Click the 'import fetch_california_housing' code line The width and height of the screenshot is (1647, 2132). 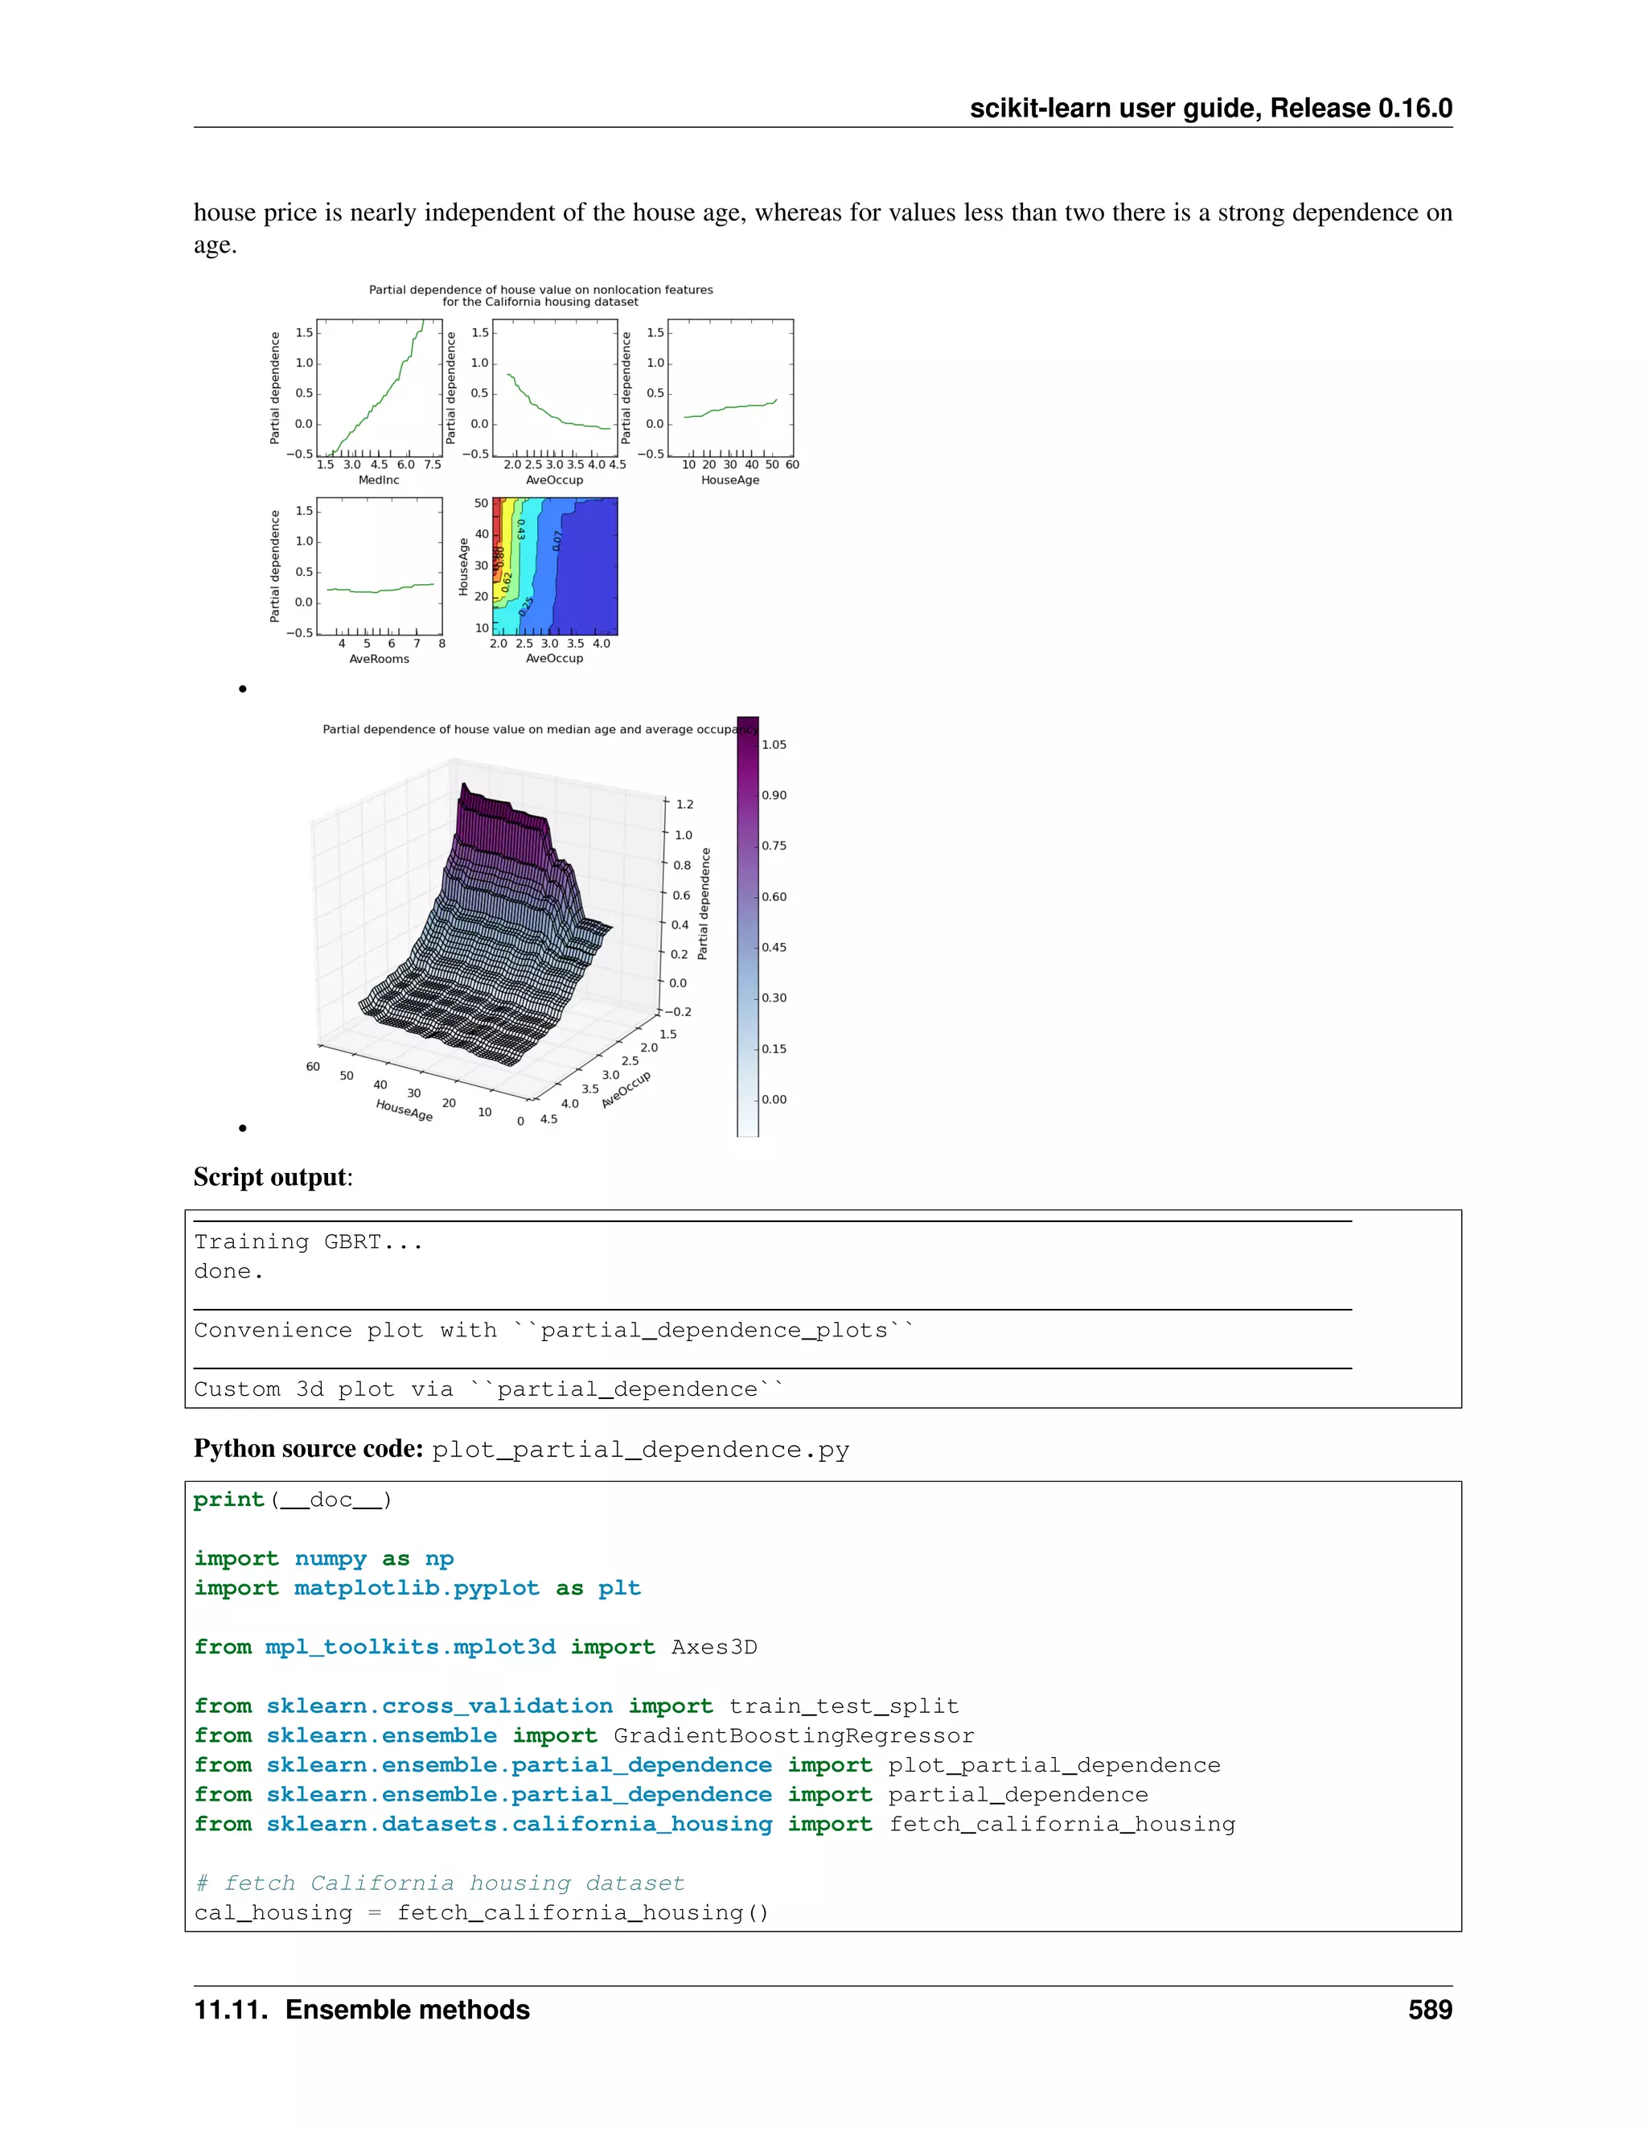tap(714, 1825)
